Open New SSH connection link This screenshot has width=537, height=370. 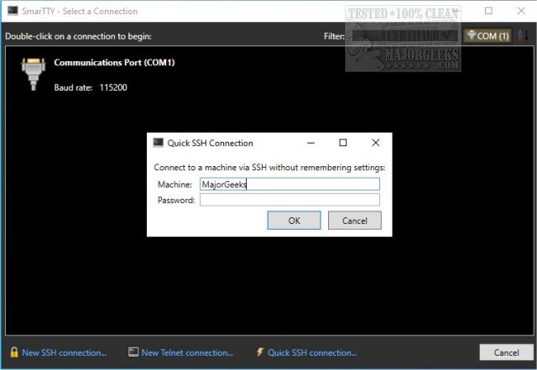(65, 352)
